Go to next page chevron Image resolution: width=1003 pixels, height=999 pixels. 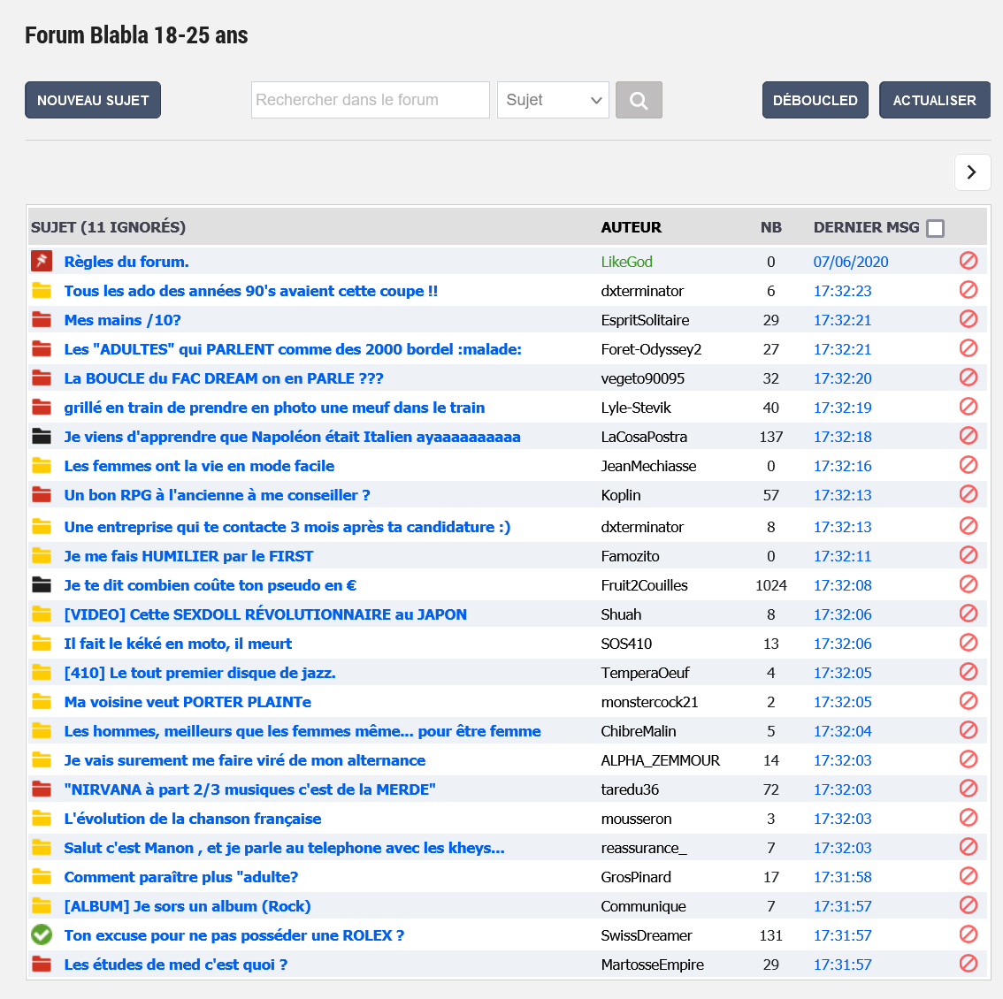click(972, 172)
